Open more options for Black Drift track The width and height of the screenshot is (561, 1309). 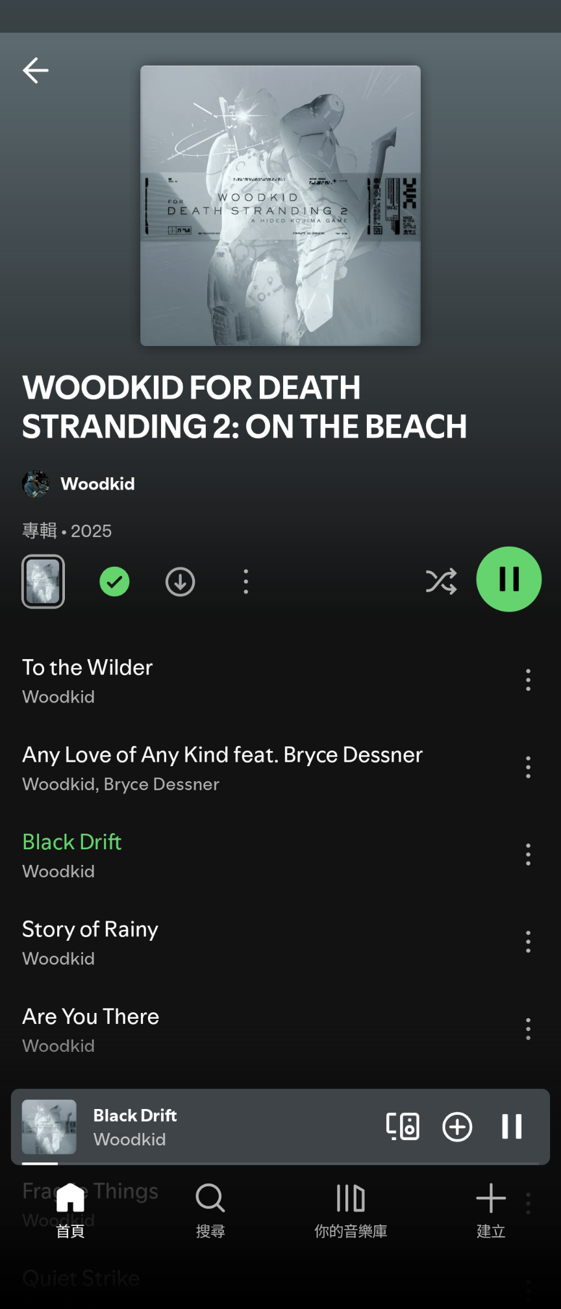pyautogui.click(x=528, y=854)
